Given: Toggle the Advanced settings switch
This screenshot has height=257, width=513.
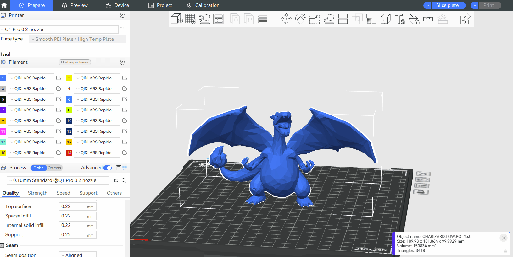Looking at the screenshot, I should (107, 168).
